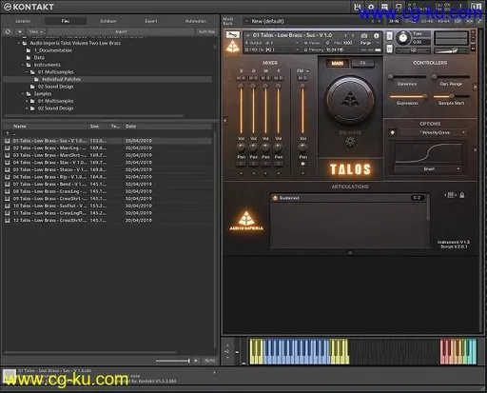The height and width of the screenshot is (393, 487).
Task: Click the Big Knob center dial
Action: pyautogui.click(x=350, y=100)
